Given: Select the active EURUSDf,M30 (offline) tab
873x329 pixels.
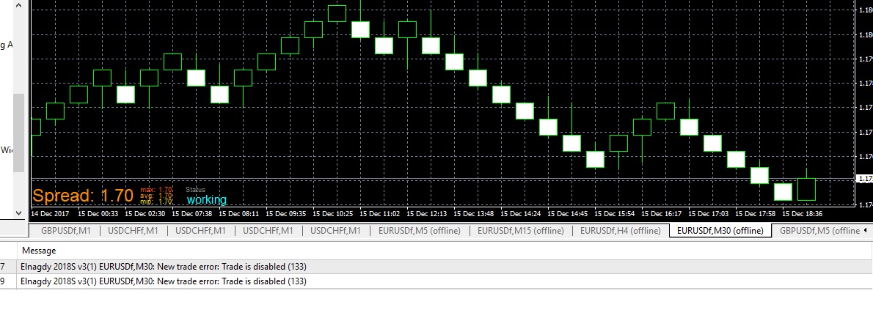Looking at the screenshot, I should 720,231.
